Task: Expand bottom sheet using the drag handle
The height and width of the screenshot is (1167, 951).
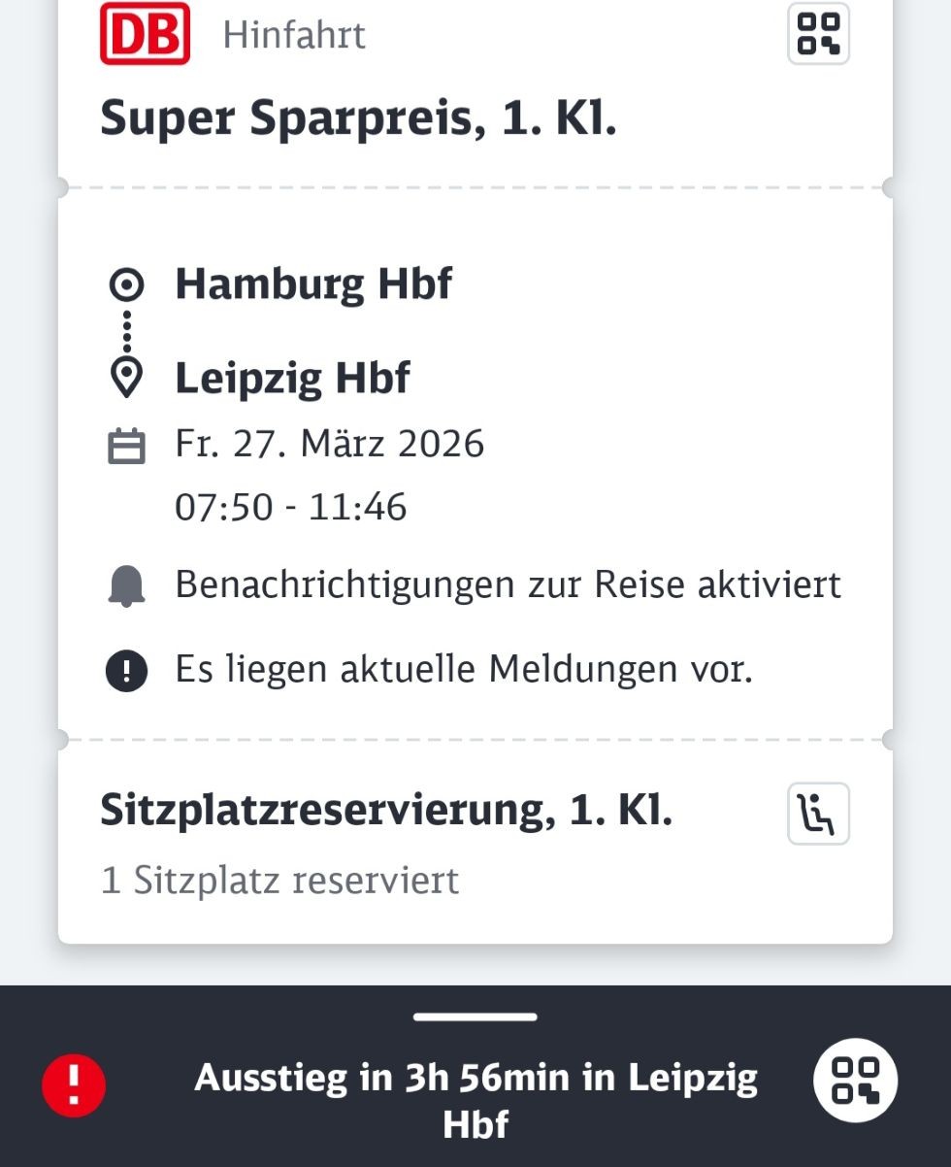Action: (x=475, y=1017)
